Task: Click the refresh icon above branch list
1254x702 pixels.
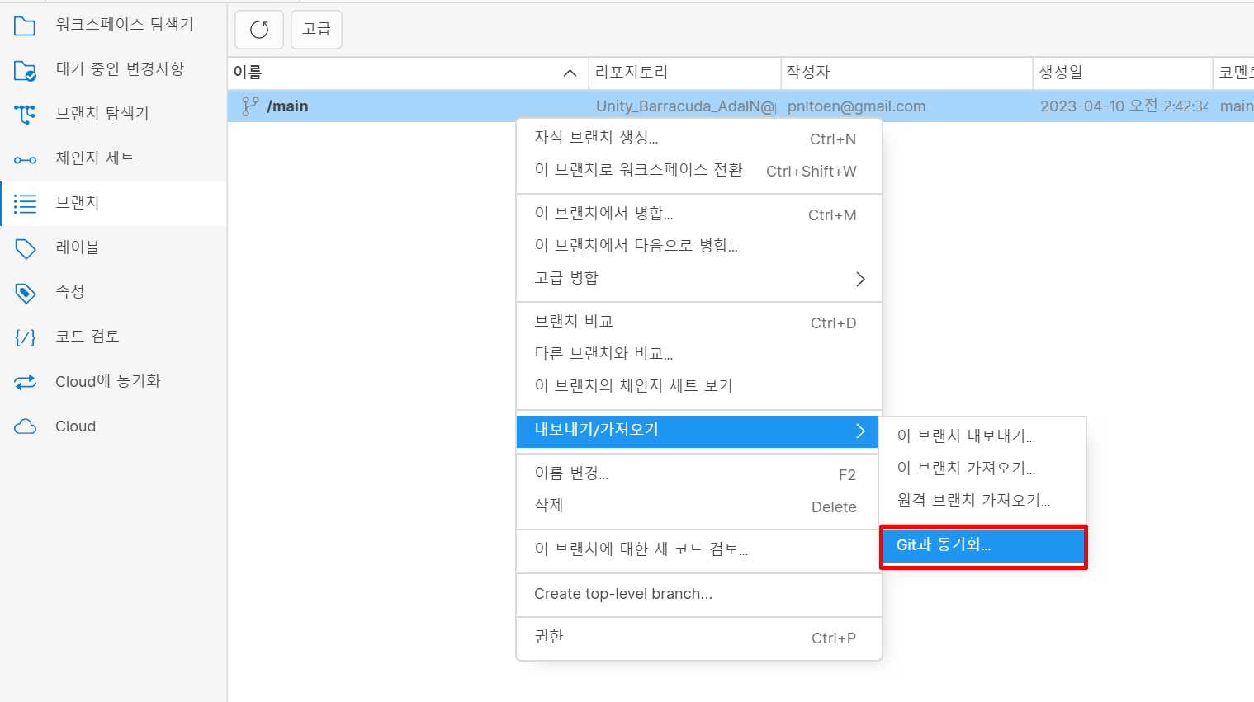Action: click(x=258, y=29)
